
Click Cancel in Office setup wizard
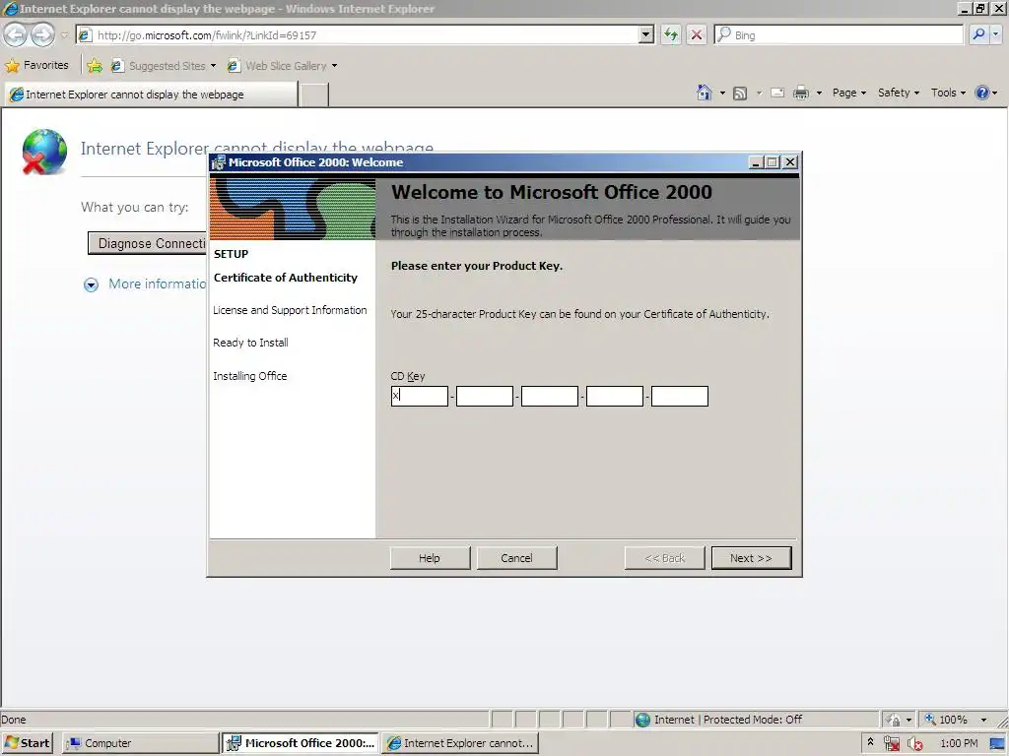(x=516, y=558)
